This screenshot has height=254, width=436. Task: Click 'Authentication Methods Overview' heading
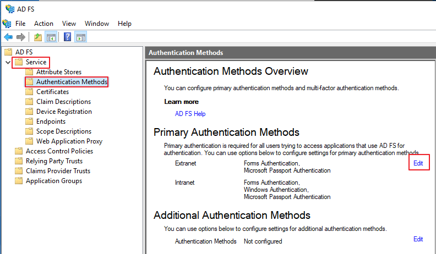[231, 71]
